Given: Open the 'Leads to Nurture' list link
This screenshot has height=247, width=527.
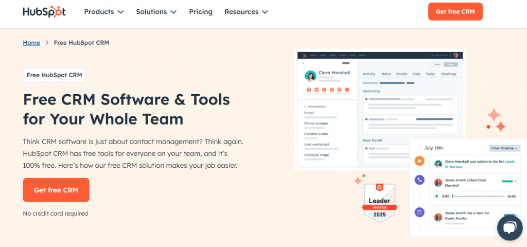Looking at the screenshot, I should coord(479,164).
